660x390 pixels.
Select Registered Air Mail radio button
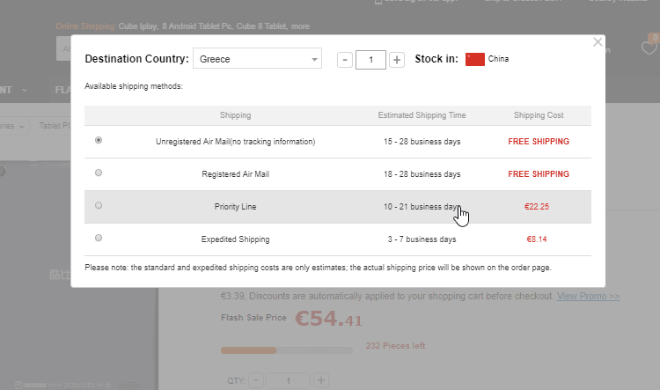[98, 173]
